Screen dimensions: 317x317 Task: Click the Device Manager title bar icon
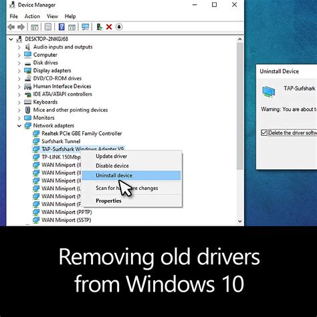(x=13, y=5)
